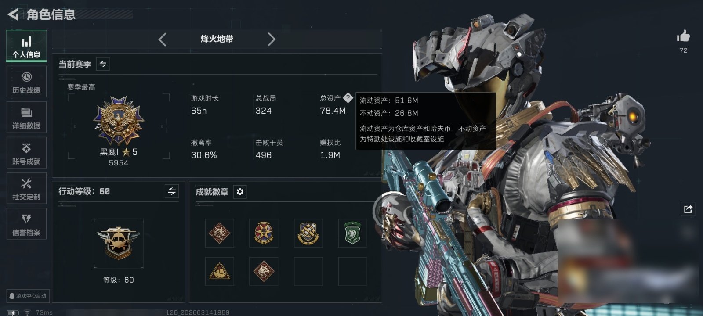Image resolution: width=703 pixels, height=316 pixels.
Task: Open the 详细数据 tab
Action: (26, 118)
